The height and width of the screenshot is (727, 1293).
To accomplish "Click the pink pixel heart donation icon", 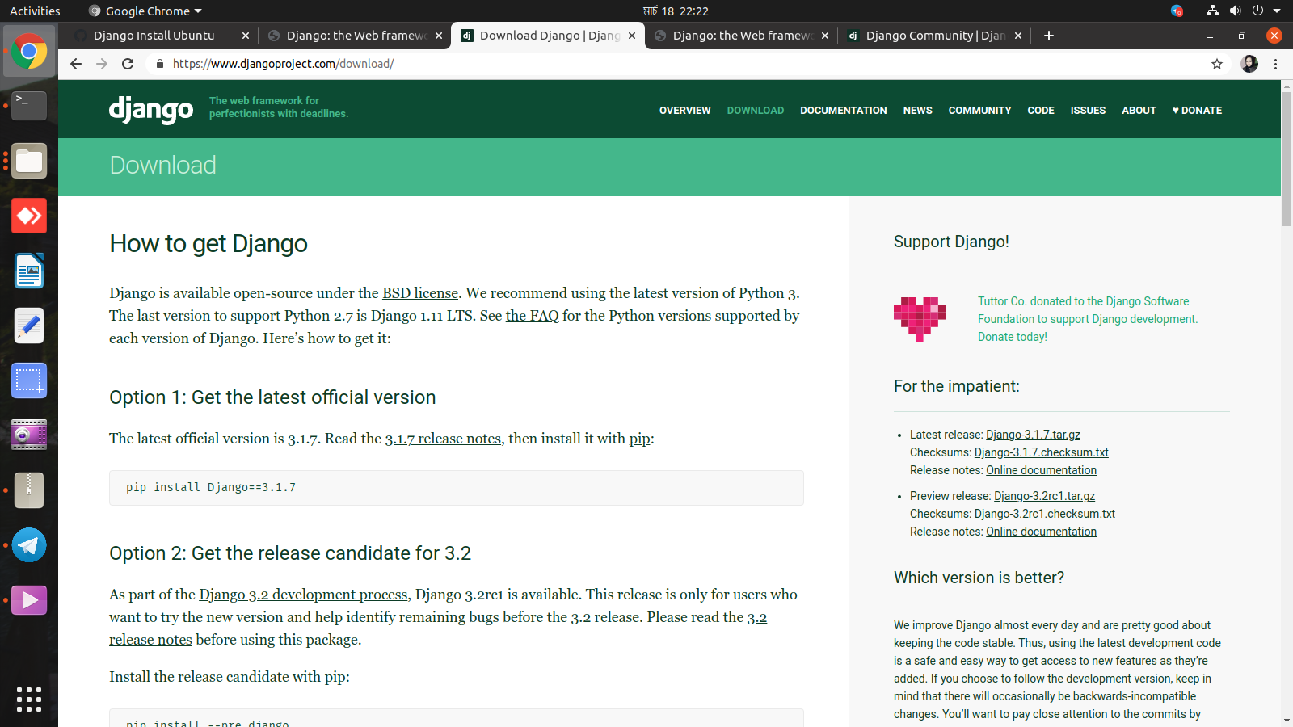I will click(x=920, y=319).
